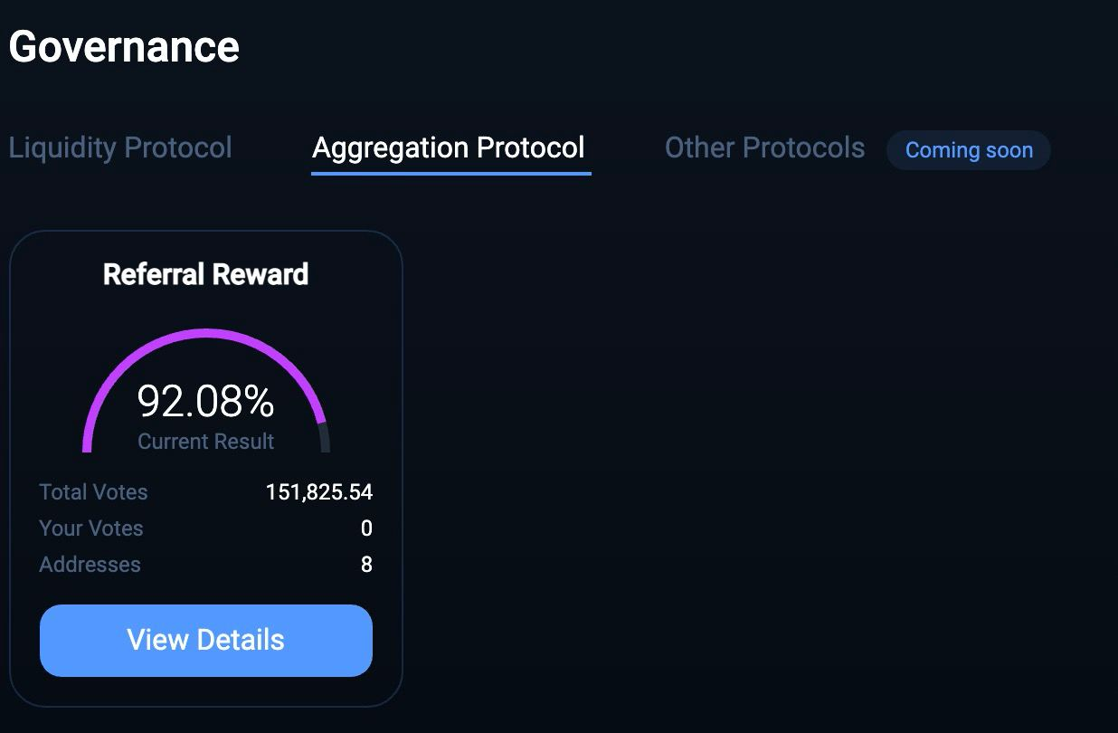Image resolution: width=1118 pixels, height=733 pixels.
Task: Click the gray unfilled gauge segment
Action: (x=325, y=438)
